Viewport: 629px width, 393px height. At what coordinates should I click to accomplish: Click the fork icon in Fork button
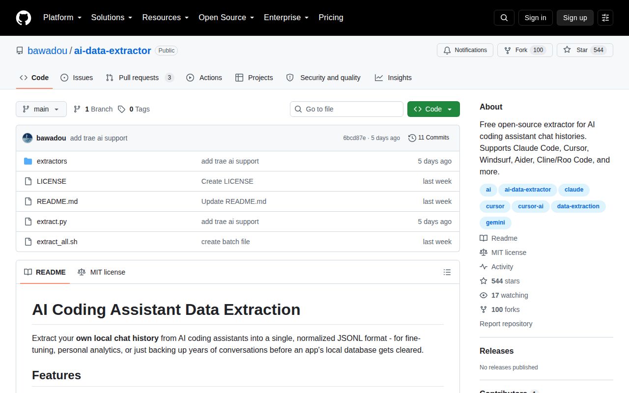tap(508, 50)
